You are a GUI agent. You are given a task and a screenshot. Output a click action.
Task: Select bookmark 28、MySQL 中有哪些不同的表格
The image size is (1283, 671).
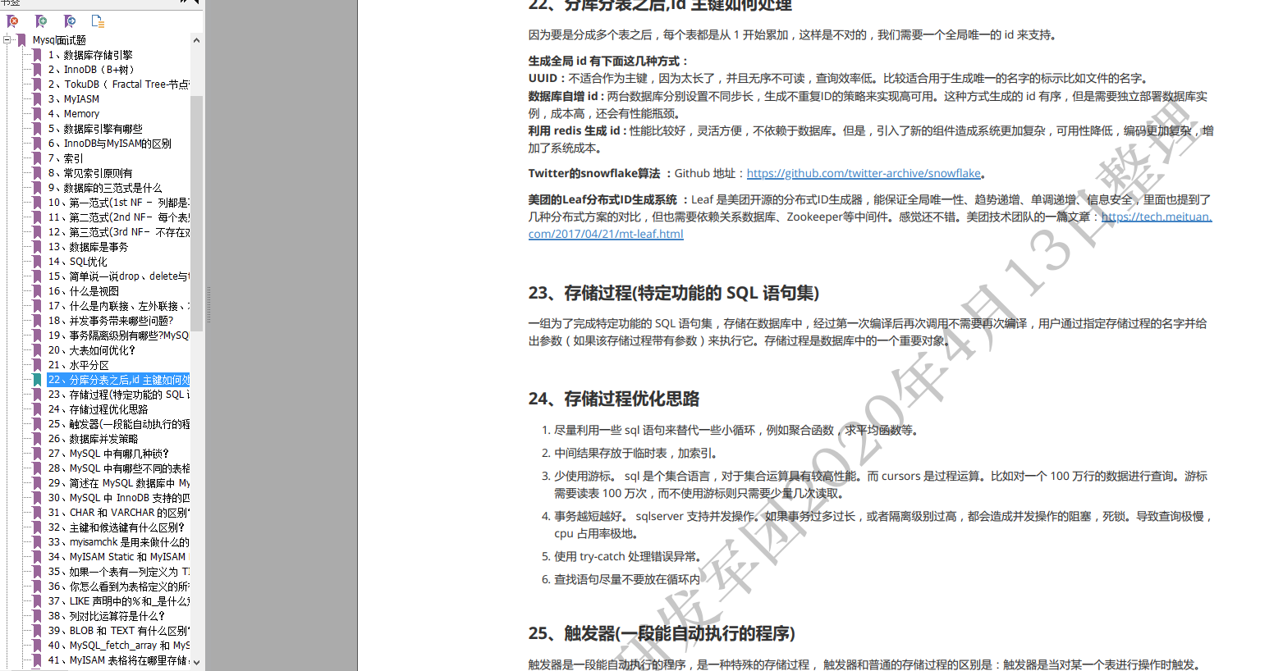click(x=118, y=468)
